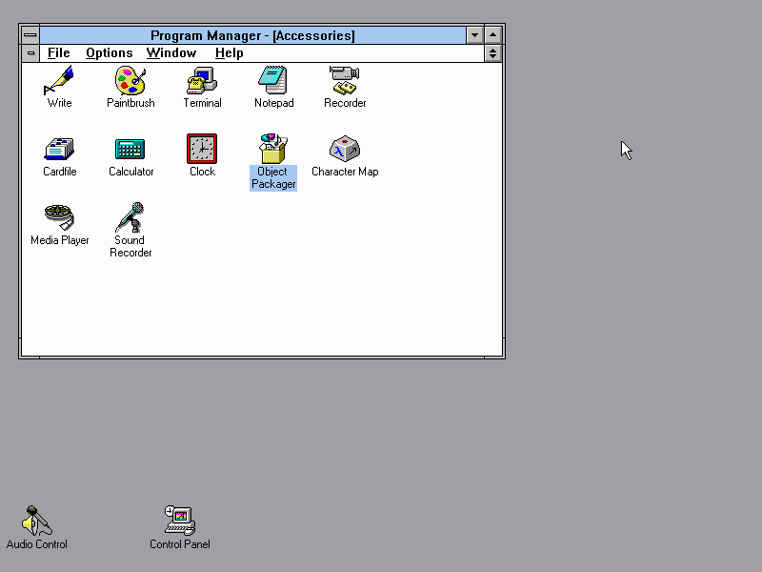
Task: Click the Recorder camera icon
Action: [344, 81]
